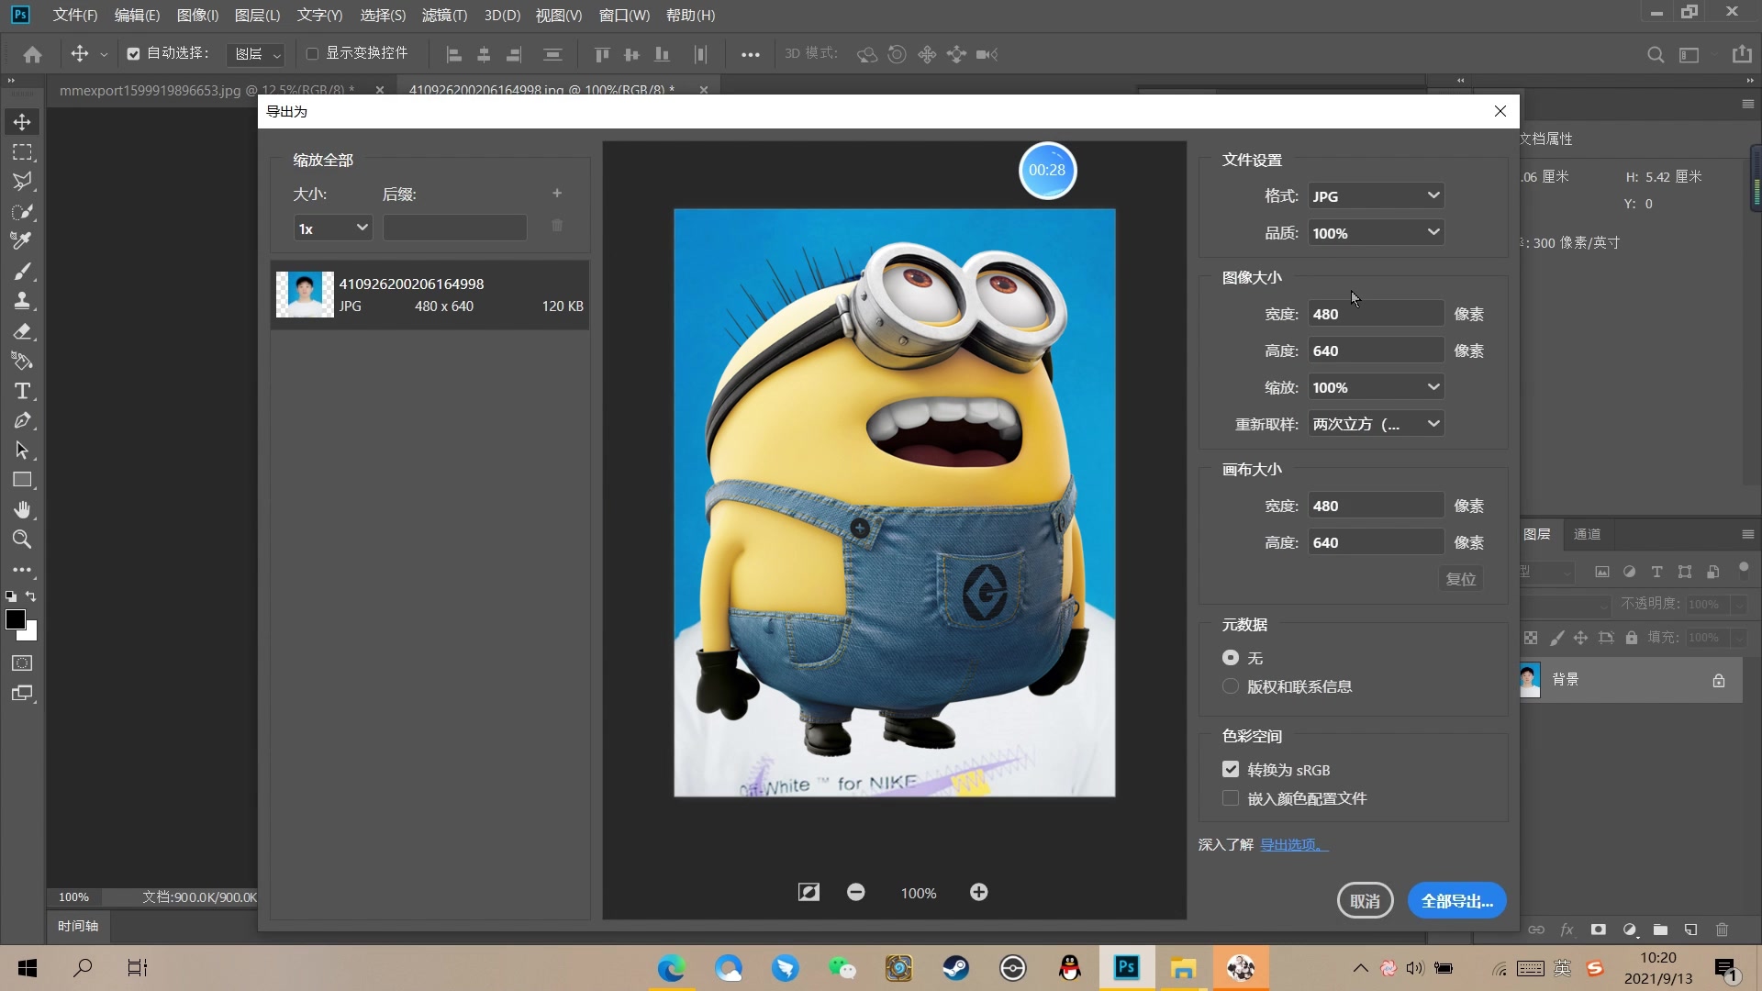This screenshot has height=991, width=1762.
Task: Select the 无 metadata radio button
Action: 1231,658
